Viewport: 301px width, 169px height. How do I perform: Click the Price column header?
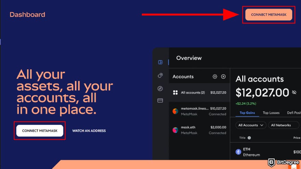[297, 138]
